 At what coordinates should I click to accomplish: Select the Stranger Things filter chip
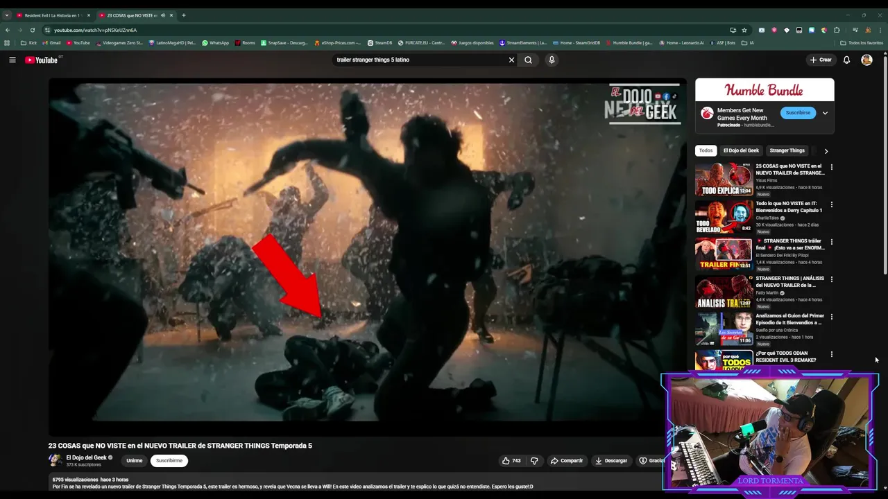tap(787, 150)
